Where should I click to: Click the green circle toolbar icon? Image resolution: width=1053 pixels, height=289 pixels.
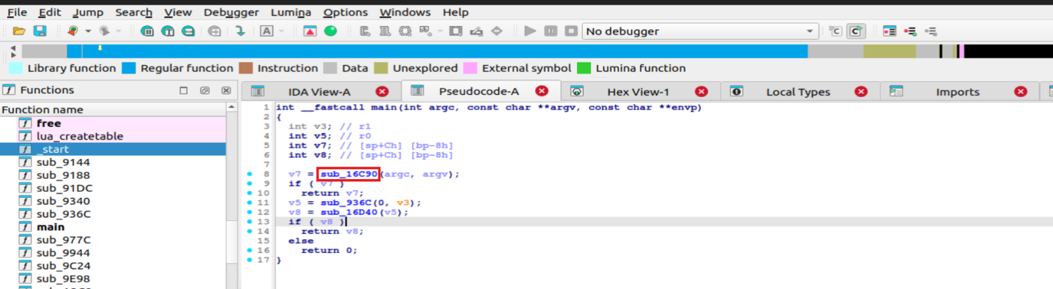330,31
